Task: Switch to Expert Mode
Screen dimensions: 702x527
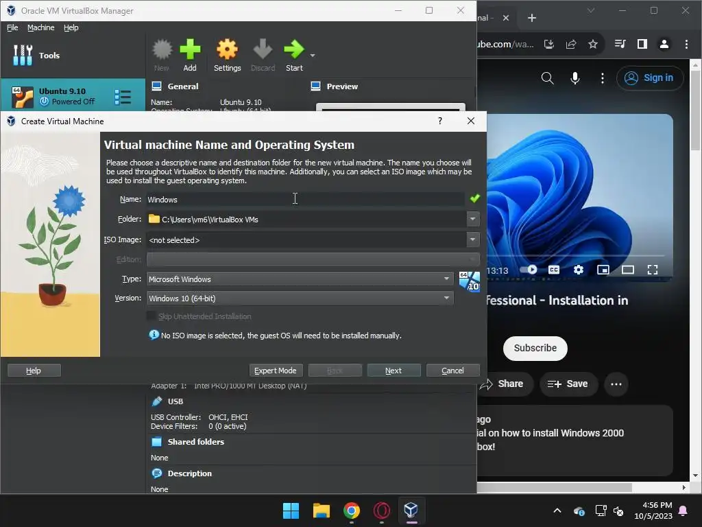Action: click(276, 370)
